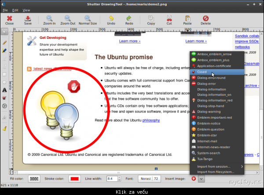Choose Ambox_emblem_plus from image list
Viewport: 264px width, 195px height.
click(217, 60)
